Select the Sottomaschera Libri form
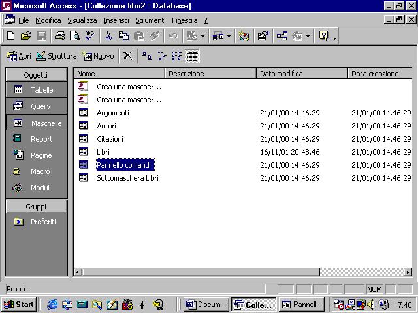The width and height of the screenshot is (418, 313). (x=127, y=178)
